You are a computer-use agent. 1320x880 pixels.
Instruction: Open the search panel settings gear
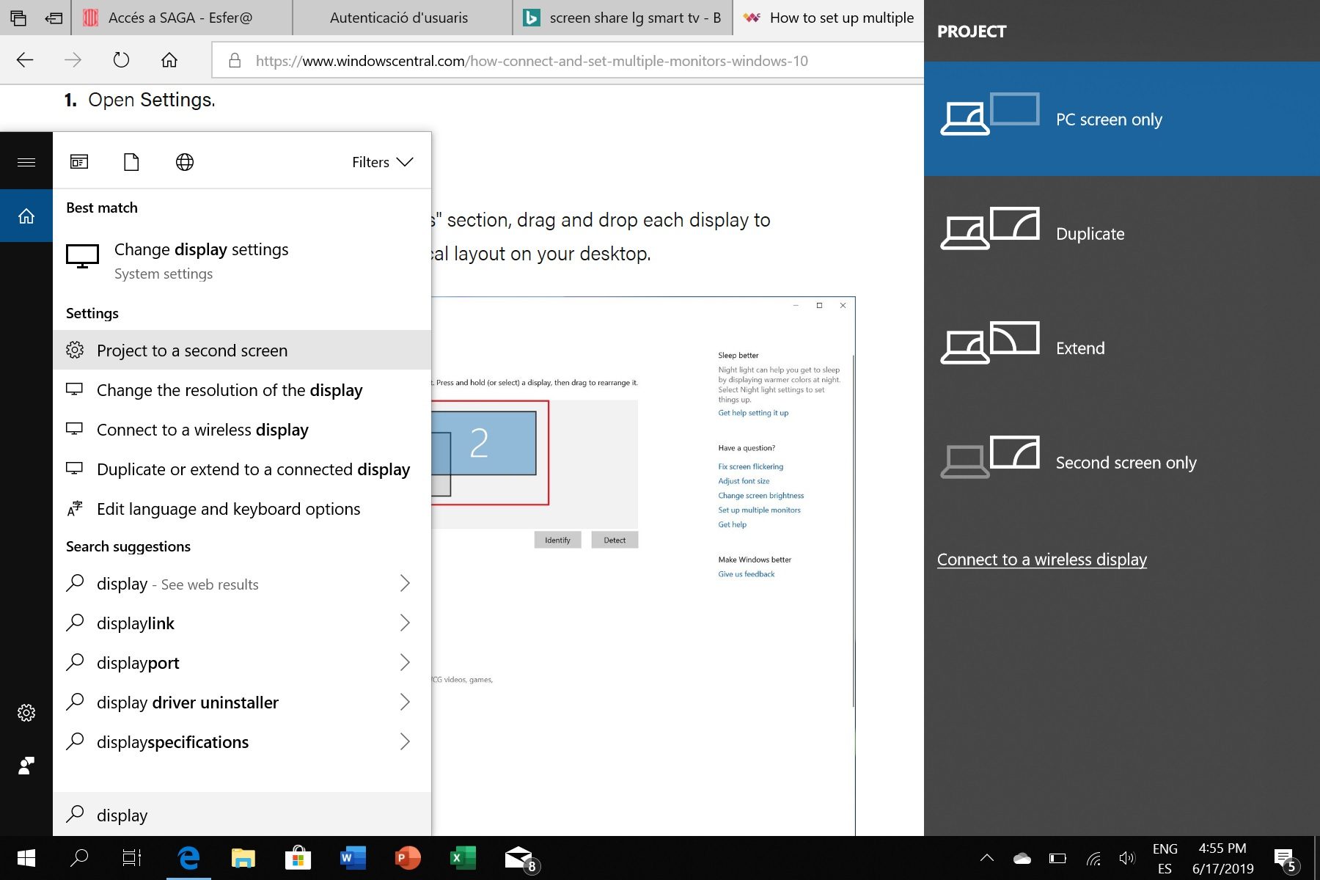pyautogui.click(x=26, y=713)
